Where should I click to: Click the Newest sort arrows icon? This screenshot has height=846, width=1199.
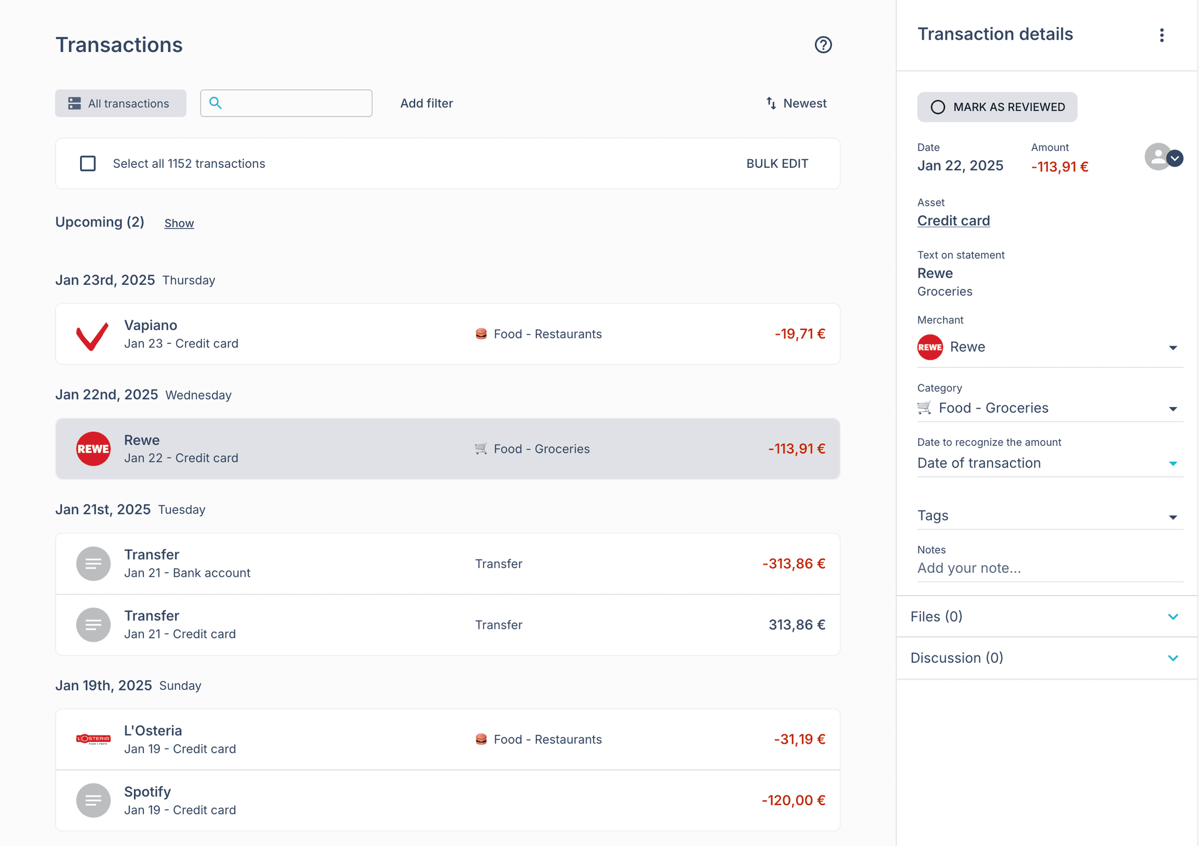771,103
